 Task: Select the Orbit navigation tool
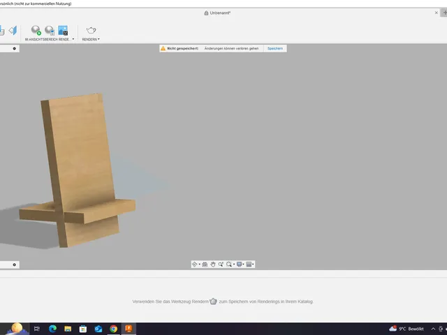point(194,265)
